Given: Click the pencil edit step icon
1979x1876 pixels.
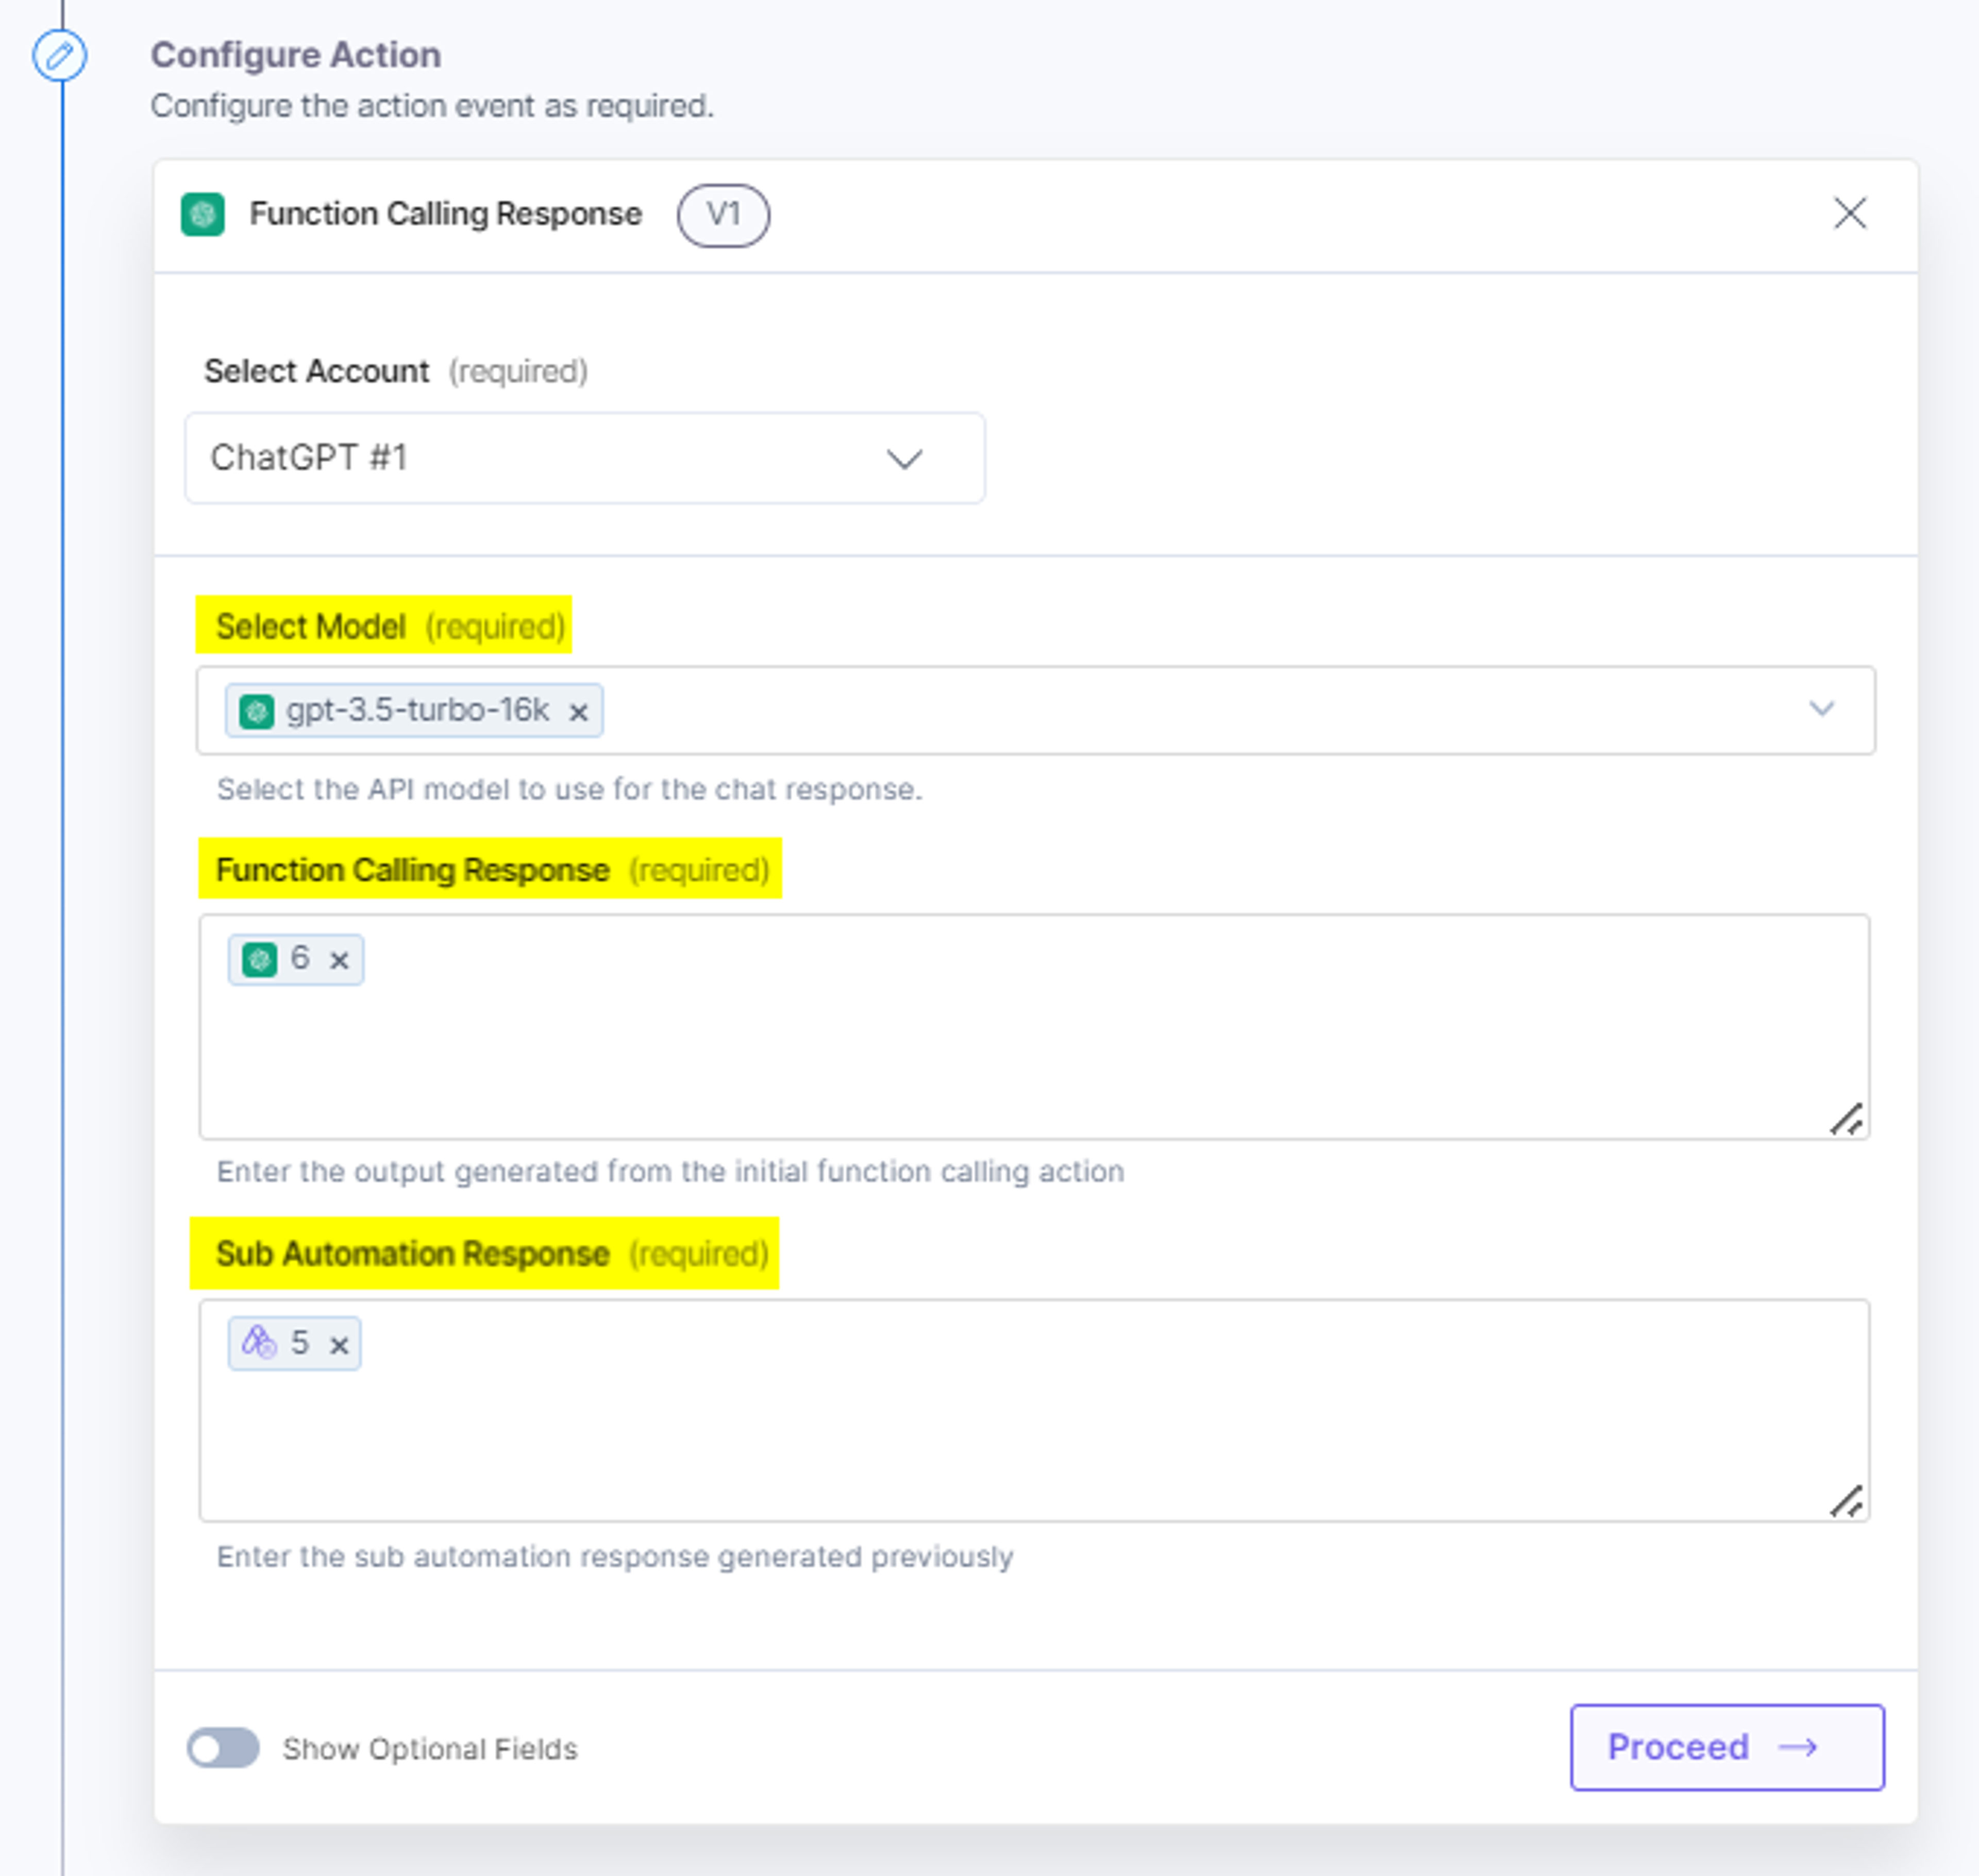Looking at the screenshot, I should coord(59,56).
